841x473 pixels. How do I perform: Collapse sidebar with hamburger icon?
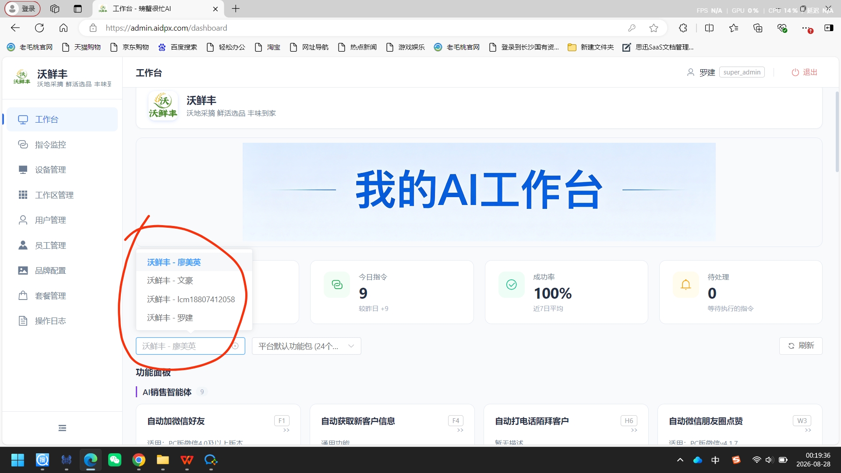click(62, 428)
